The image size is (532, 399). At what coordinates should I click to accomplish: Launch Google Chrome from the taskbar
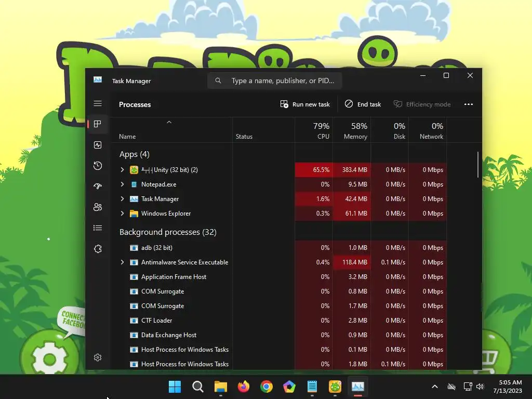point(267,387)
